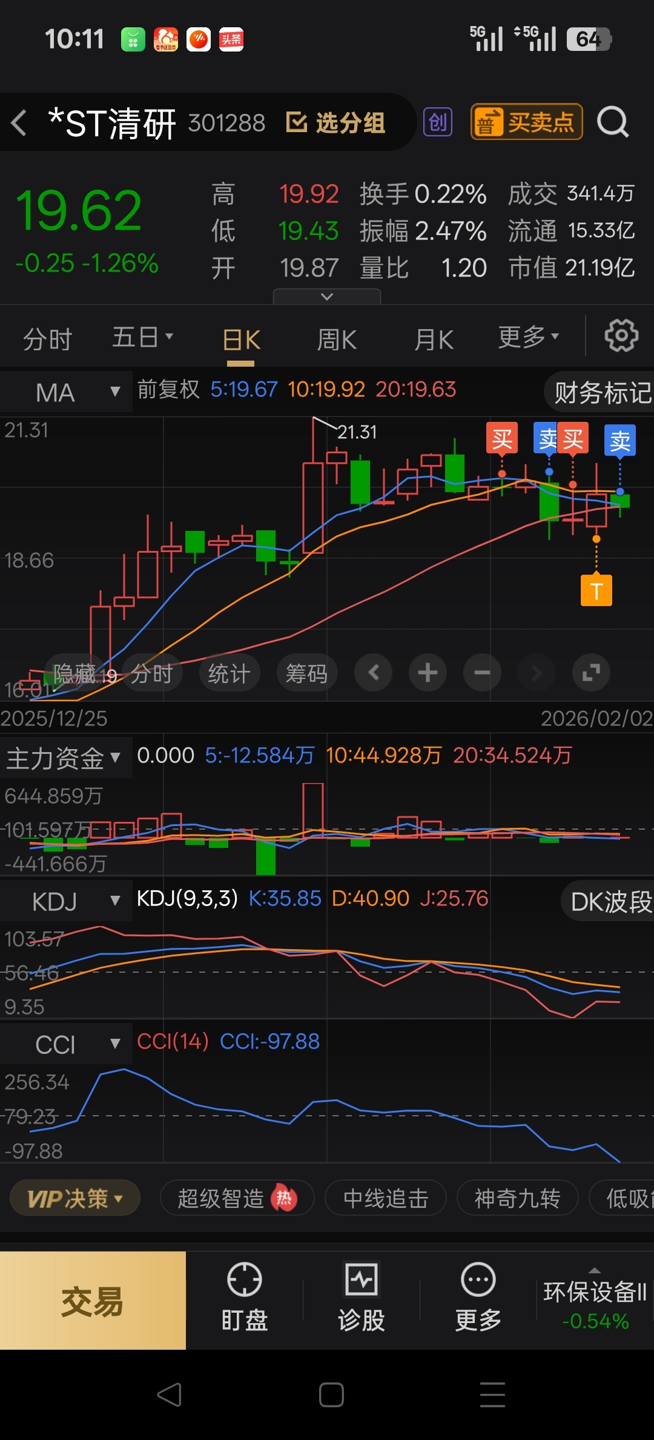This screenshot has height=1440, width=654.
Task: Switch to 分时 intraday tab
Action: 47,339
